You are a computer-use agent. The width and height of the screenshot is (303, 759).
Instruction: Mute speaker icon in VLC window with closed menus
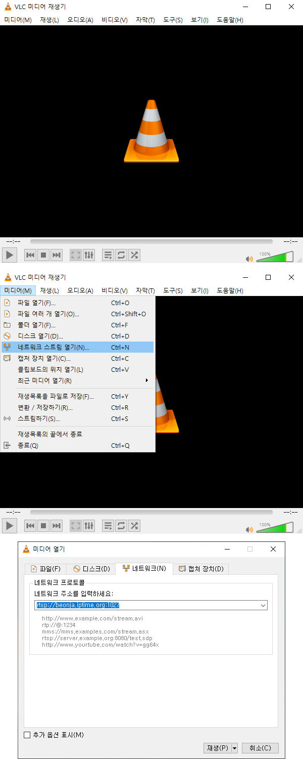click(x=249, y=259)
